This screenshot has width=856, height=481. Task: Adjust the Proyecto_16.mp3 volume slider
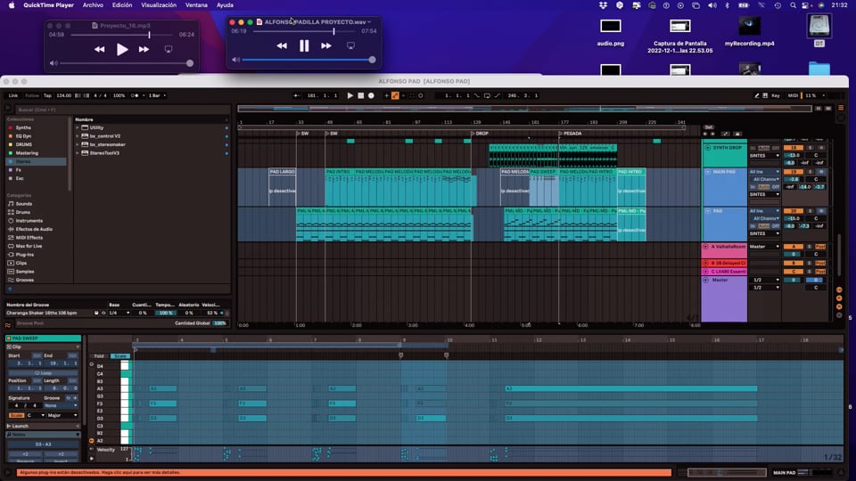click(126, 63)
